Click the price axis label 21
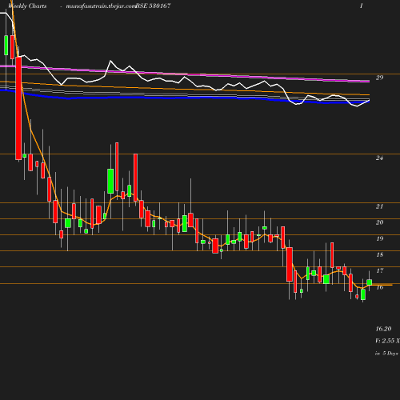Viewport: 400px width, 400px height. tap(379, 206)
